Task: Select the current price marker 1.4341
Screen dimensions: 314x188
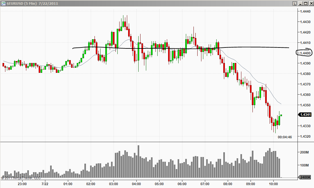Action: coord(305,115)
